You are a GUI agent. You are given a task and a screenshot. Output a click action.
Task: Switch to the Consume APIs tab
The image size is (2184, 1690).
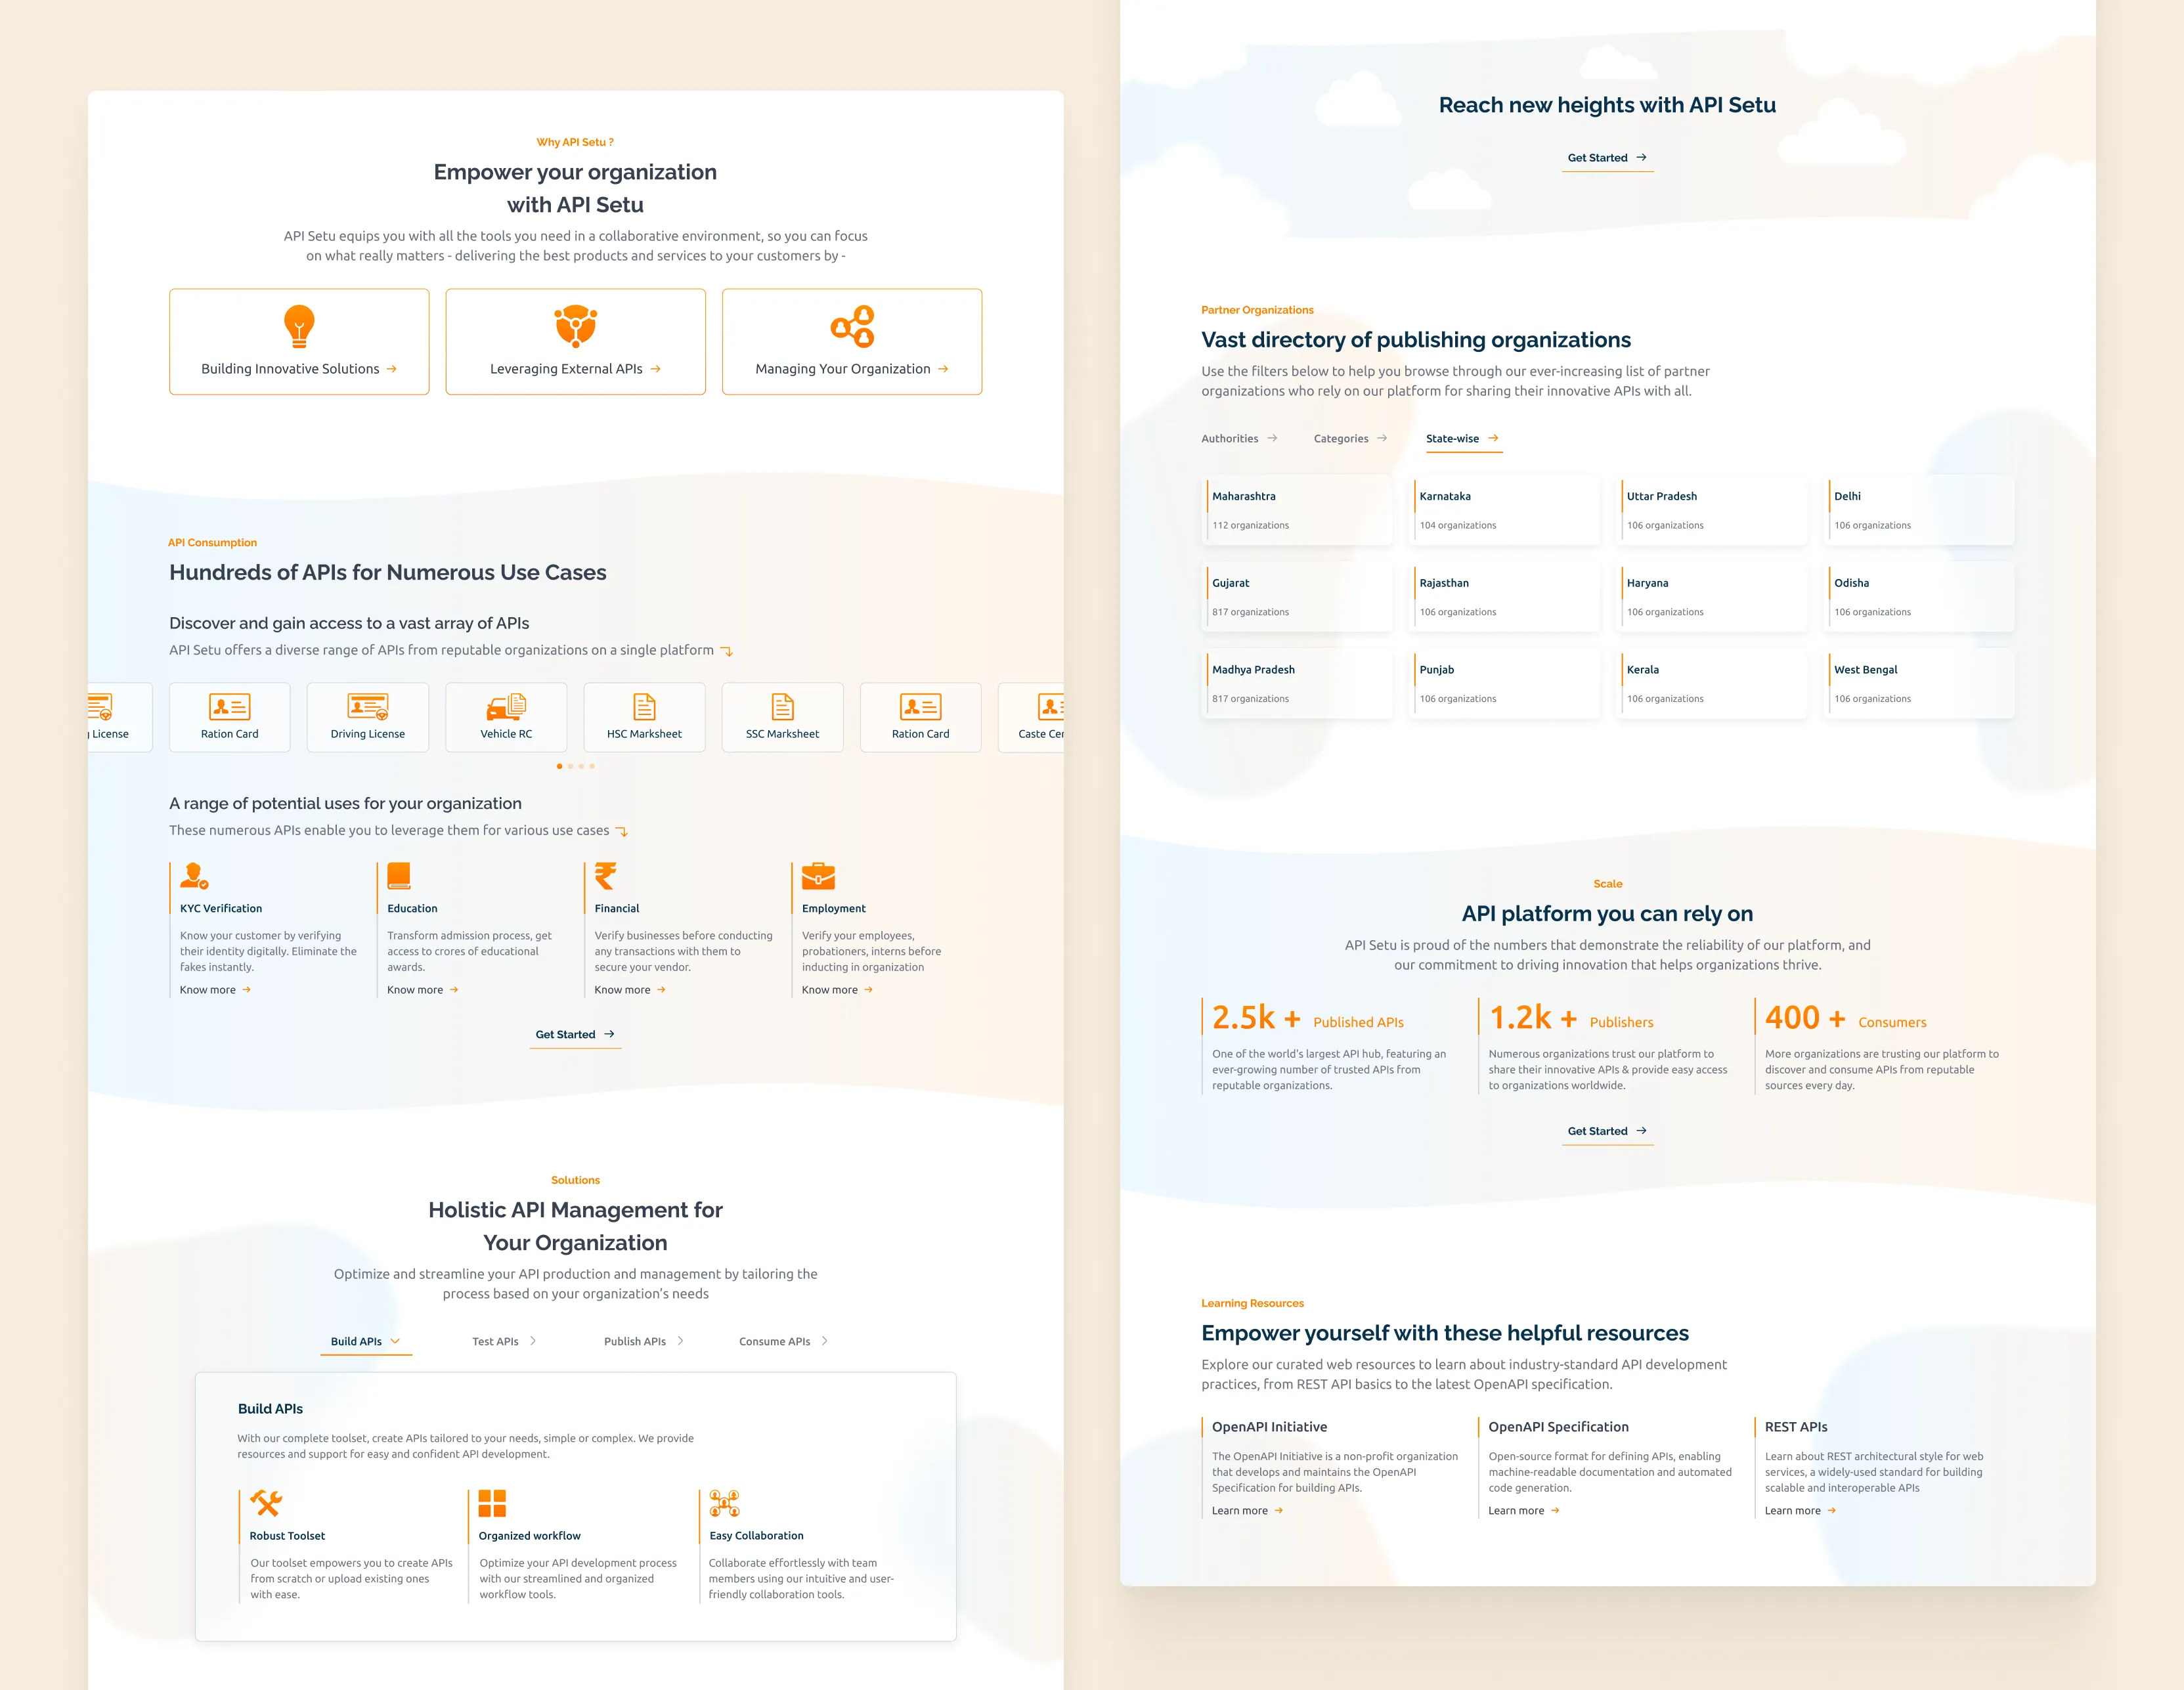[x=775, y=1341]
